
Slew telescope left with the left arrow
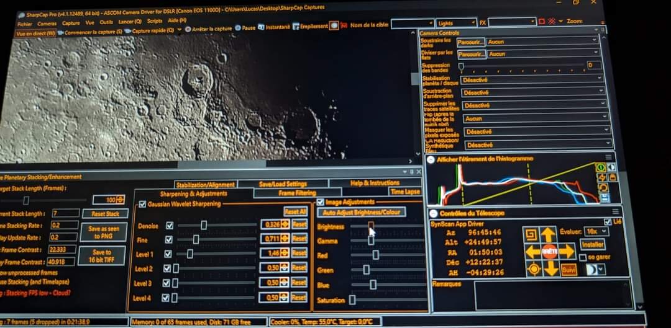(532, 251)
